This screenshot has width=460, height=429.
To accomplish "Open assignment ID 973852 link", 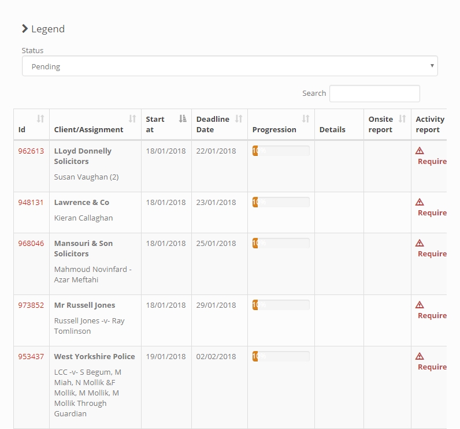I will (x=31, y=305).
